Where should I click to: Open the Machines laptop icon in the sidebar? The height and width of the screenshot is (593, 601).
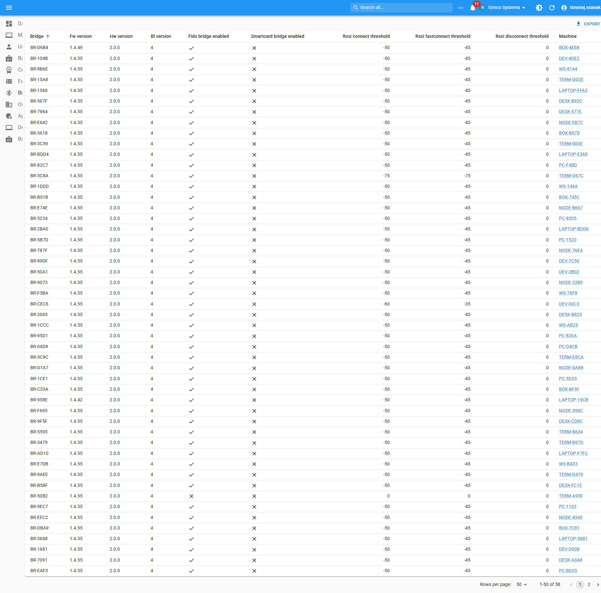coord(9,35)
